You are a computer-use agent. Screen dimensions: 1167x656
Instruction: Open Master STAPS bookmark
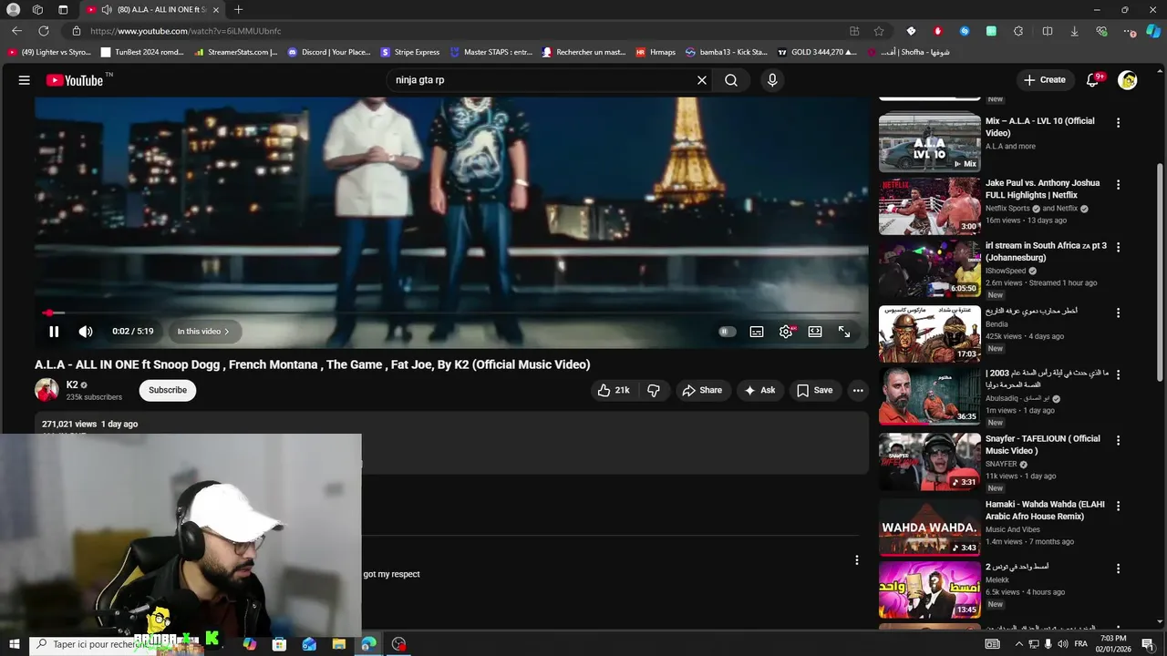click(491, 52)
